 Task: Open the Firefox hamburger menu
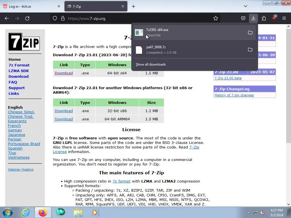pos(284,18)
